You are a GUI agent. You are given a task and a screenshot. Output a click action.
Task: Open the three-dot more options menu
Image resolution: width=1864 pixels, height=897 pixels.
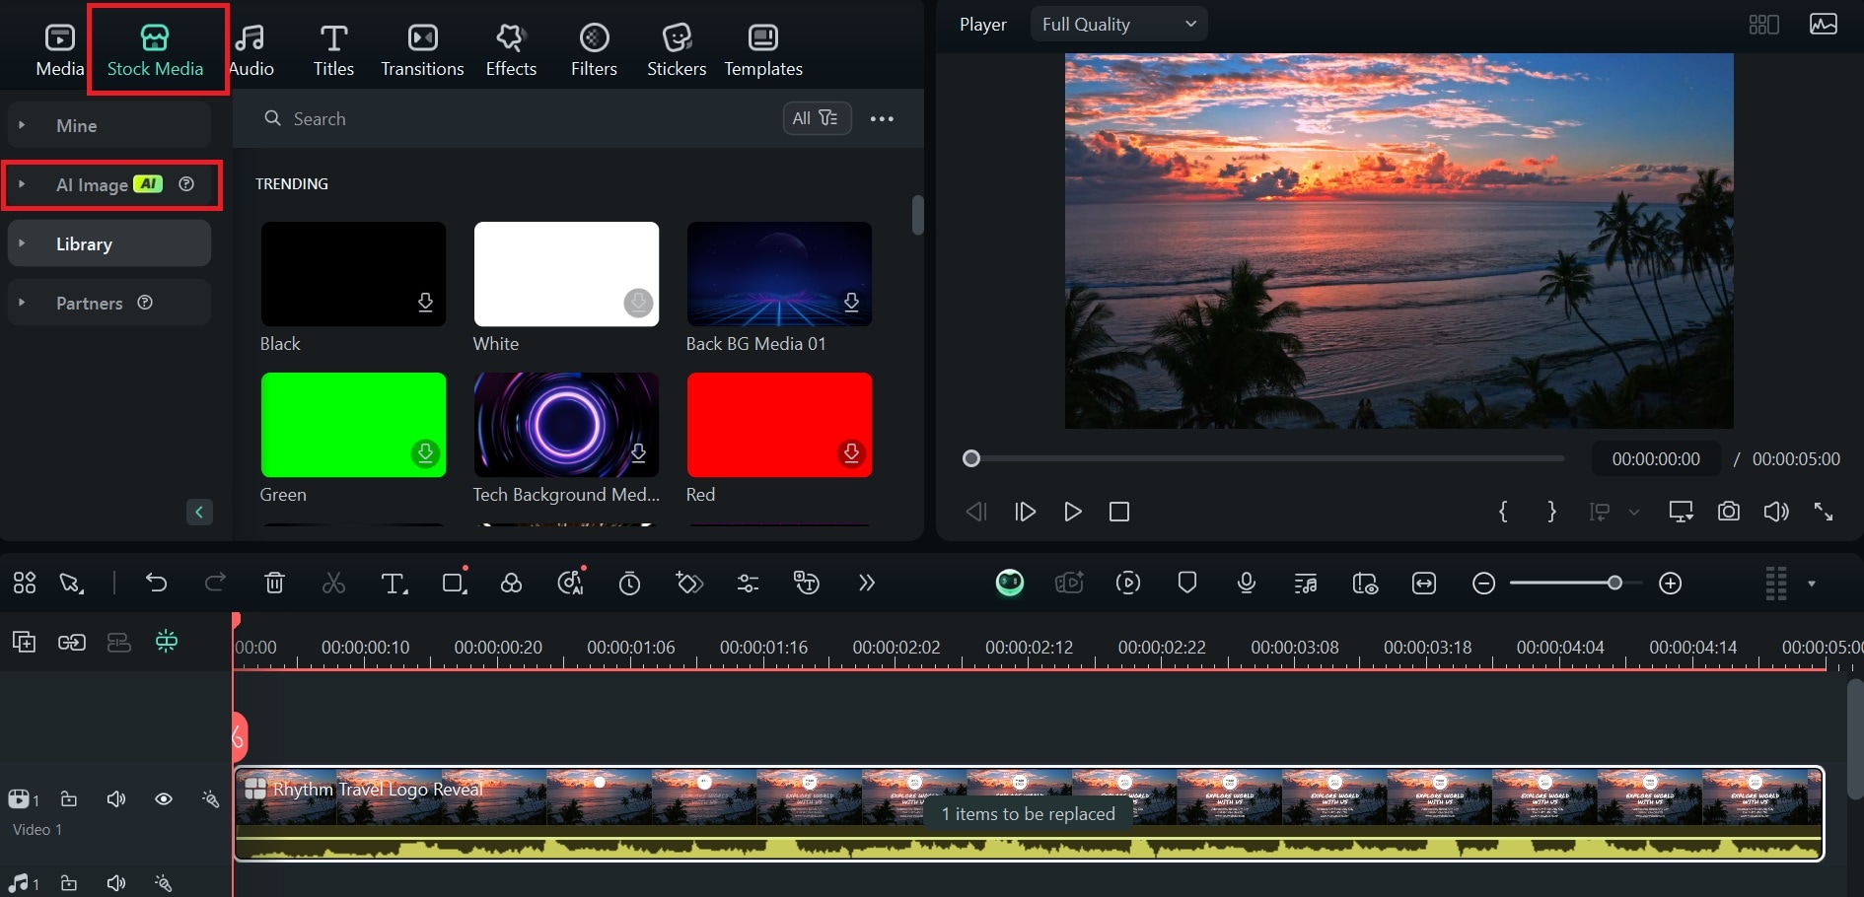point(882,118)
